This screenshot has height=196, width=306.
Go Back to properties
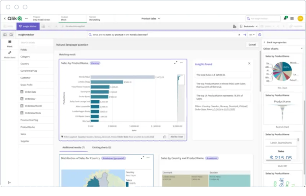[x=275, y=42]
